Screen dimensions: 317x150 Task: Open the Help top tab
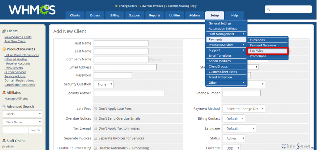235,15
